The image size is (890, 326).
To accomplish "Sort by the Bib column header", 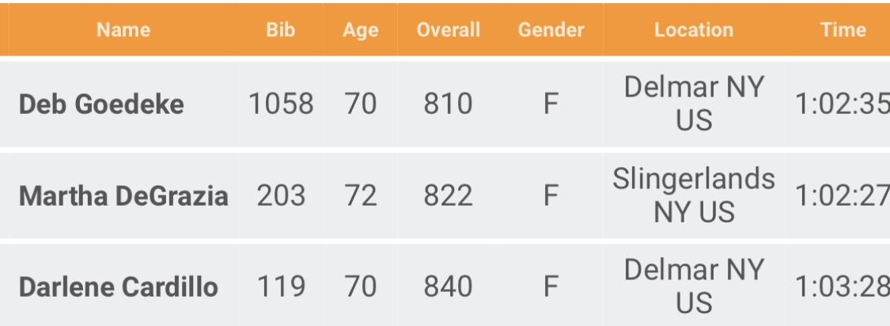I will (281, 30).
